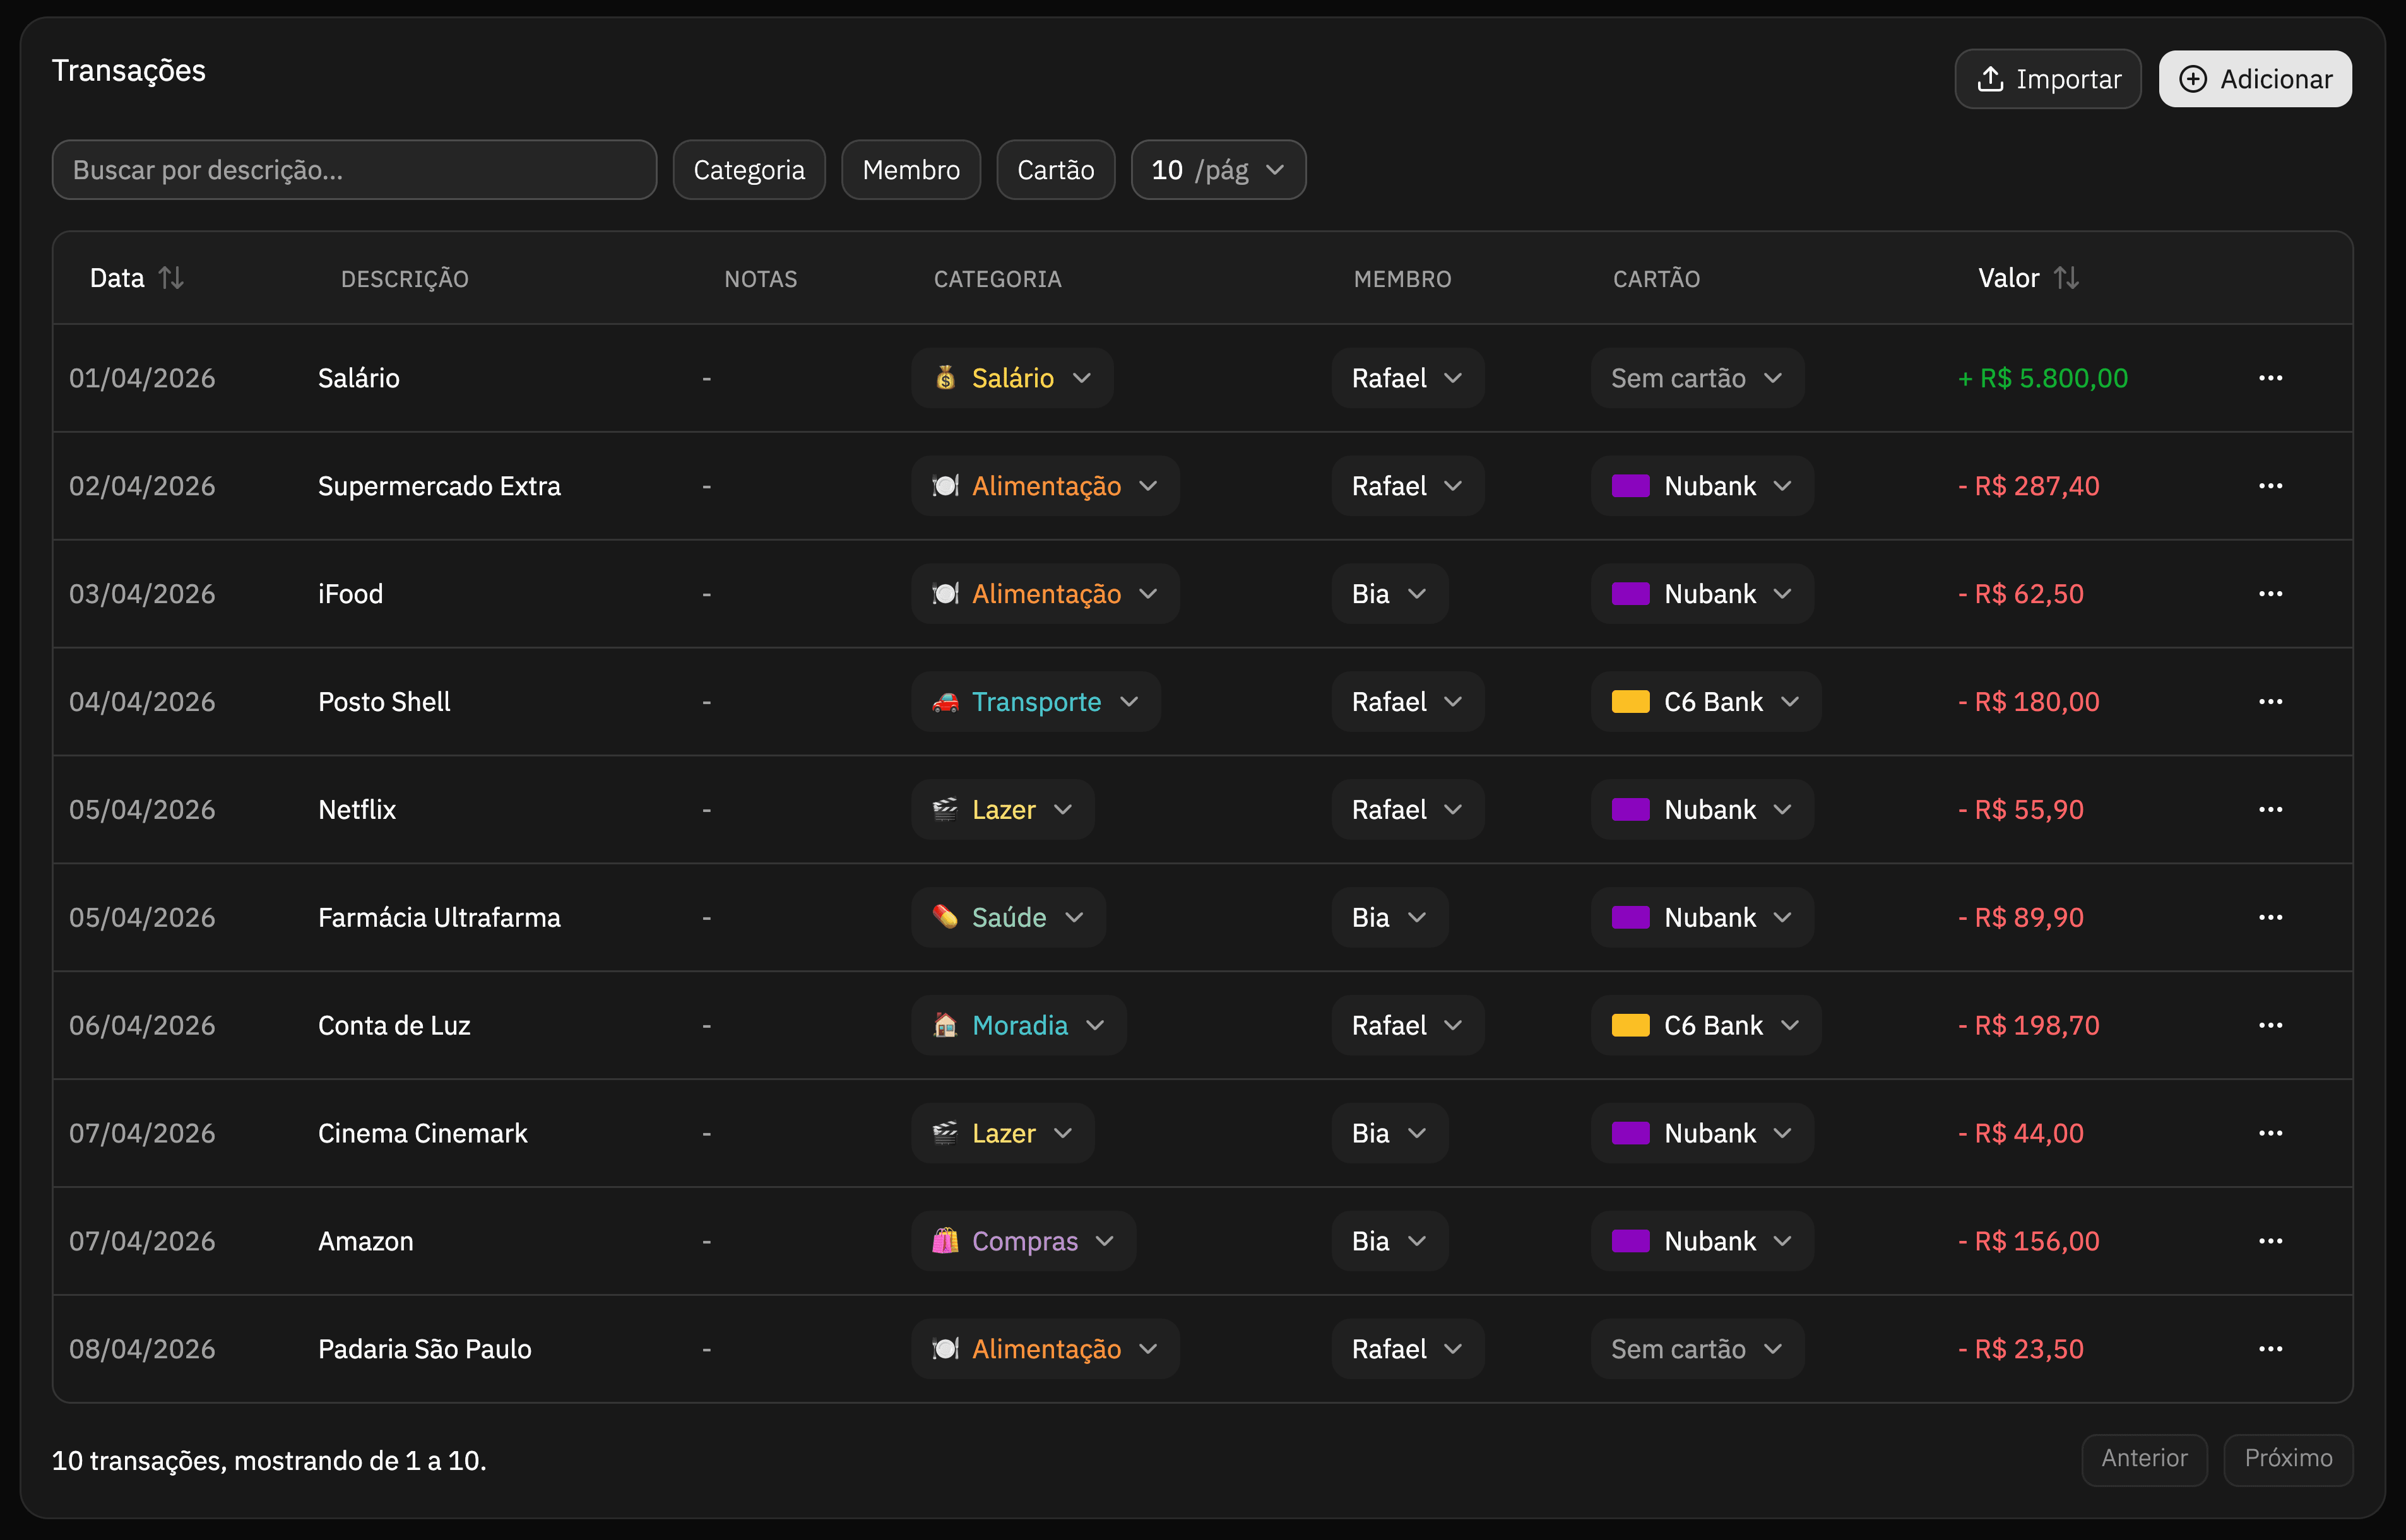Open Sem cartão dropdown for Padaria row
This screenshot has height=1540, width=2406.
click(x=1697, y=1349)
